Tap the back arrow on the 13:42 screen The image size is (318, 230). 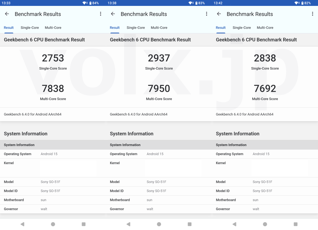(219, 14)
